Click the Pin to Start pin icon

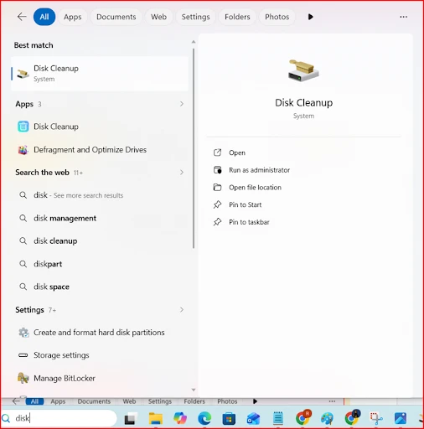pos(217,204)
